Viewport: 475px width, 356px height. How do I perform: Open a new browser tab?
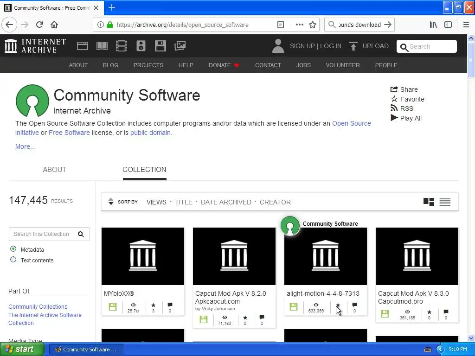(x=112, y=7)
